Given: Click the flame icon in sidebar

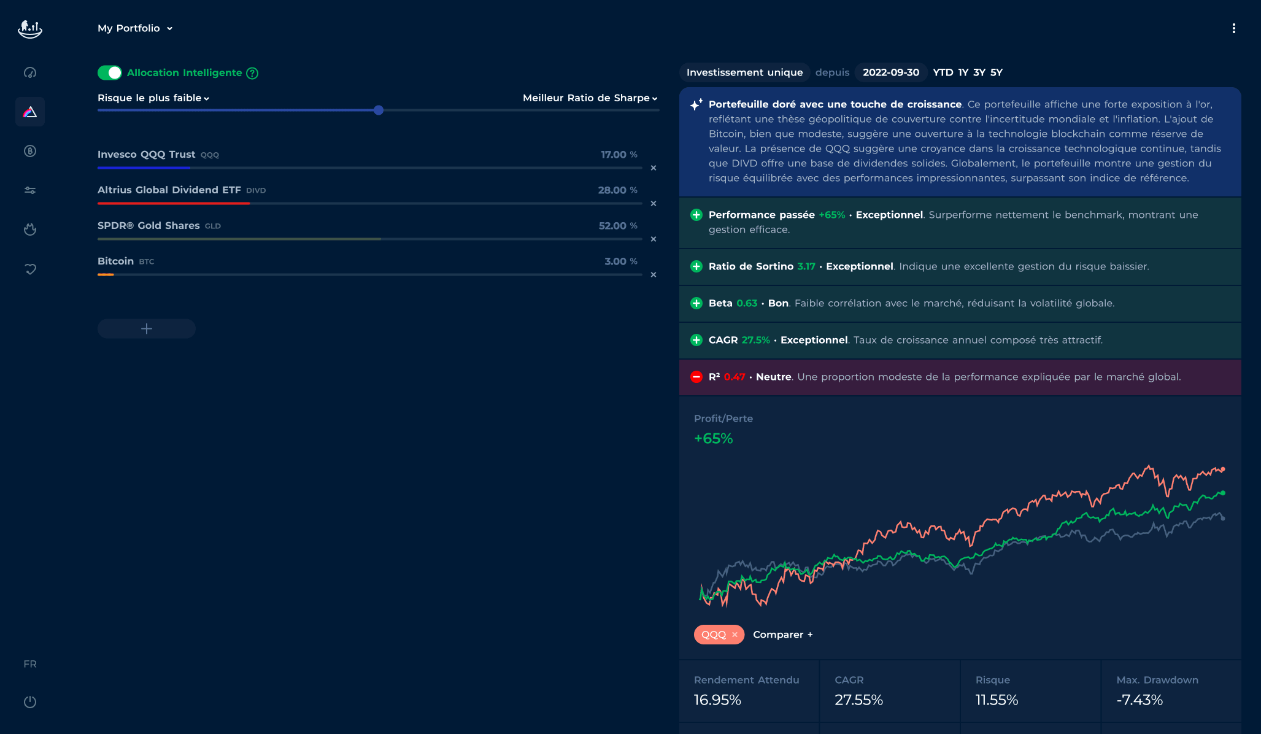Looking at the screenshot, I should click(x=30, y=230).
